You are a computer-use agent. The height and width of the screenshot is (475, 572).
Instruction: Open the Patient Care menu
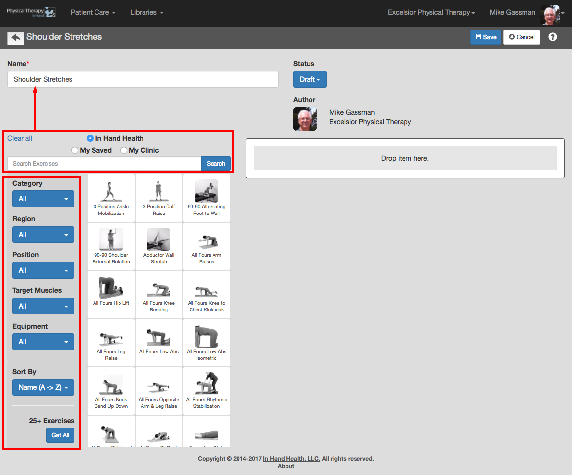coord(93,12)
